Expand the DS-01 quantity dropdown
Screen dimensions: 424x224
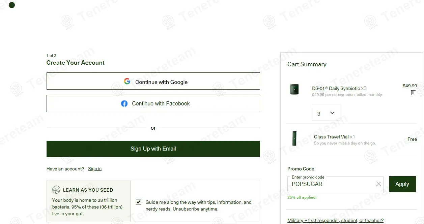click(x=326, y=113)
